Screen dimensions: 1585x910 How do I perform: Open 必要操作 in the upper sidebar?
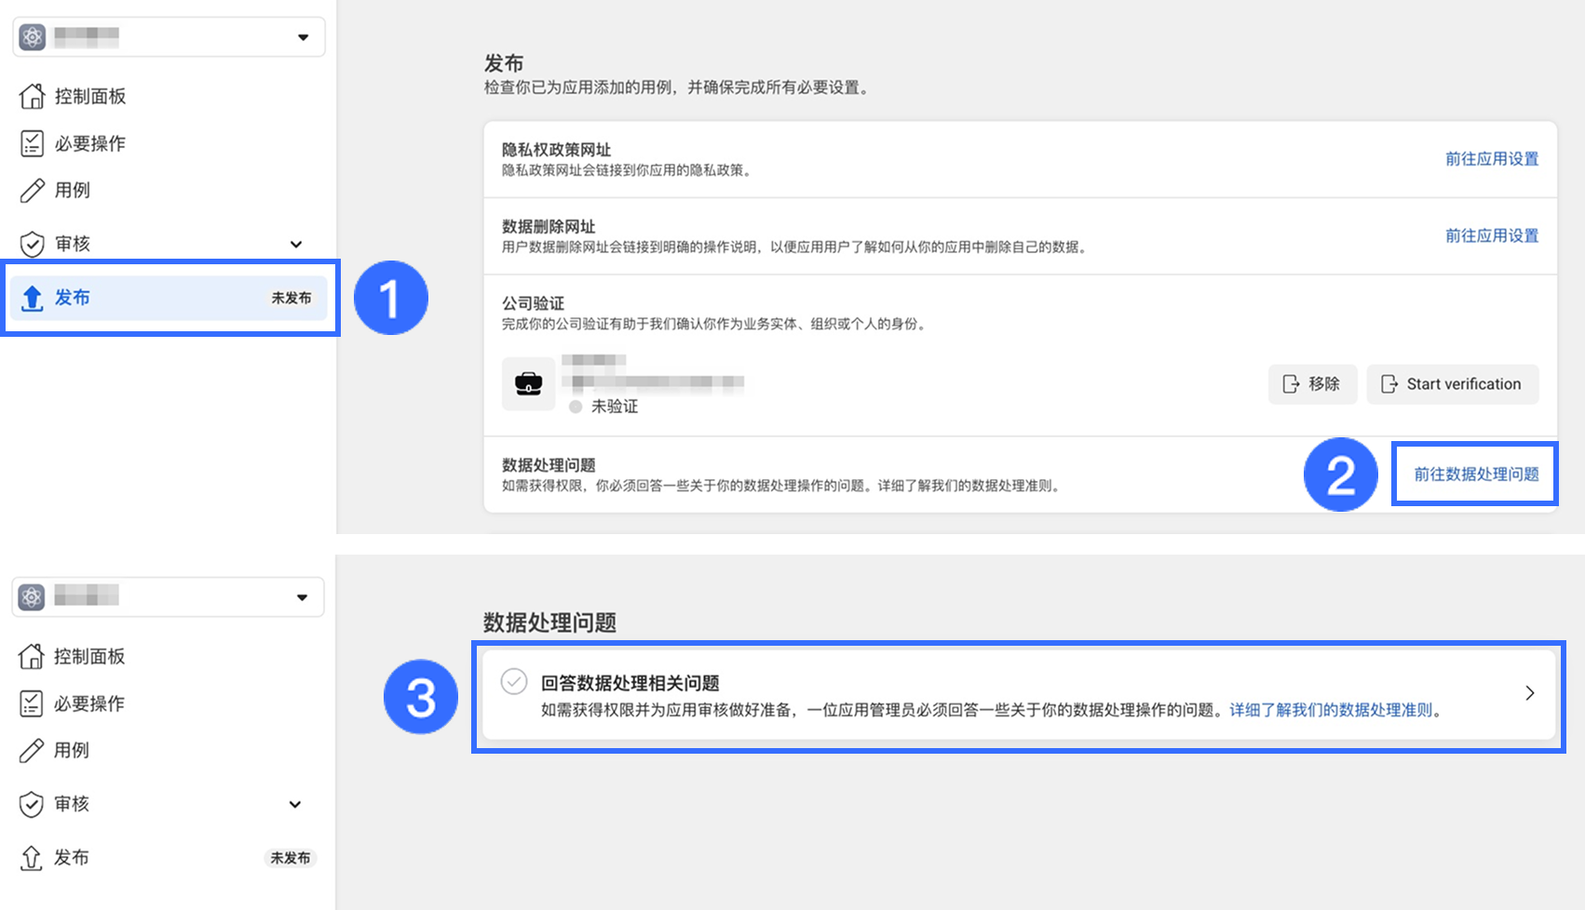[90, 143]
